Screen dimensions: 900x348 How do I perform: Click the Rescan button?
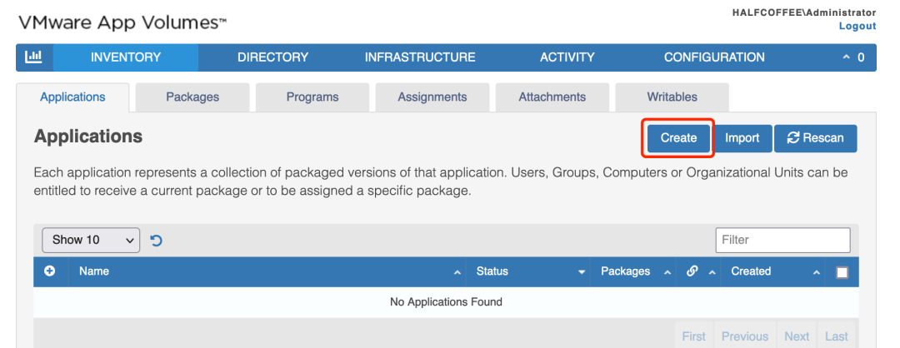pyautogui.click(x=815, y=138)
